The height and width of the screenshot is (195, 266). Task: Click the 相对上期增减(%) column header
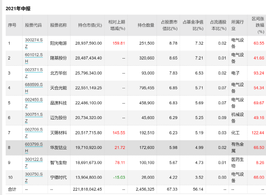(x=117, y=25)
